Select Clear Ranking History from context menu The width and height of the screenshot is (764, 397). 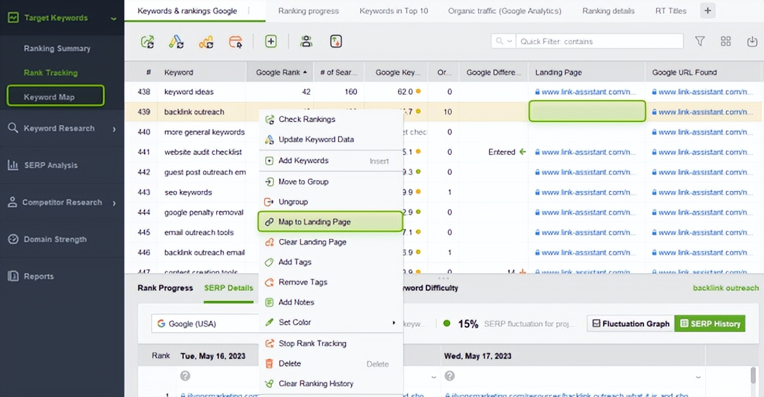click(315, 383)
